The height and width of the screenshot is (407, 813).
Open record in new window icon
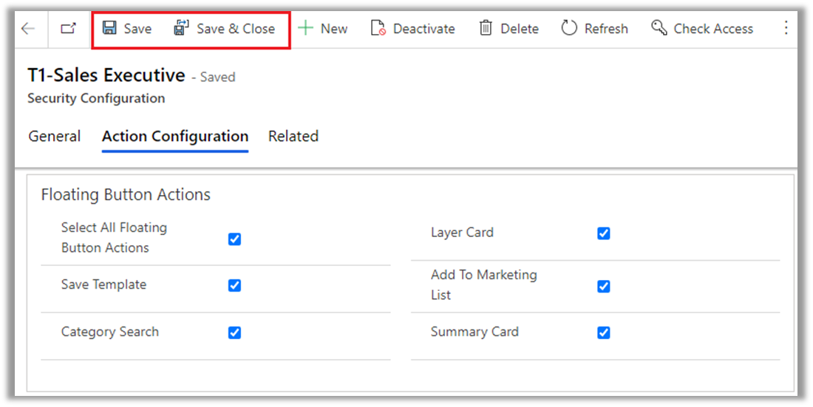click(x=68, y=29)
